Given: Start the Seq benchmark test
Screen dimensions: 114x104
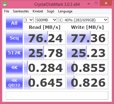Looking at the screenshot, I should click(14, 38).
